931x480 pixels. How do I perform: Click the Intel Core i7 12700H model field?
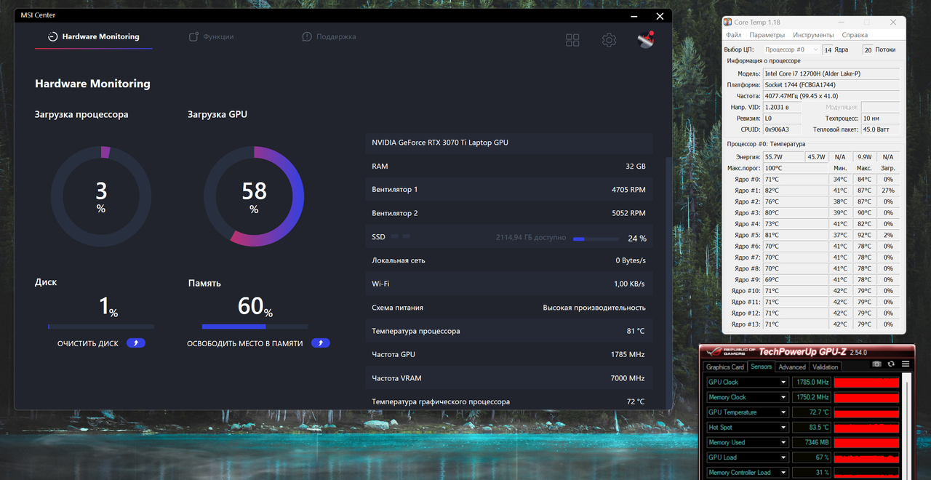pos(831,73)
